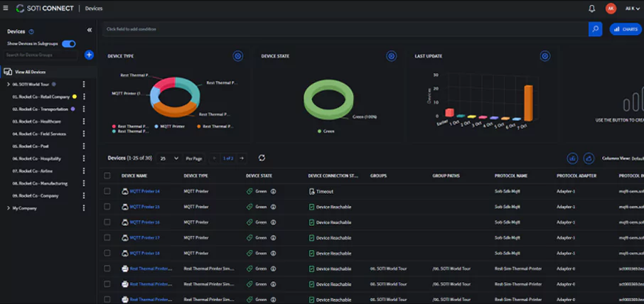The image size is (644, 304).
Task: Click the MQTT Printer legend entry
Action: (x=170, y=126)
